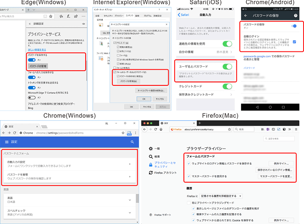The width and height of the screenshot is (304, 224).
Task: Click OK in IE AutoComplete settings dialog
Action: click(x=144, y=99)
